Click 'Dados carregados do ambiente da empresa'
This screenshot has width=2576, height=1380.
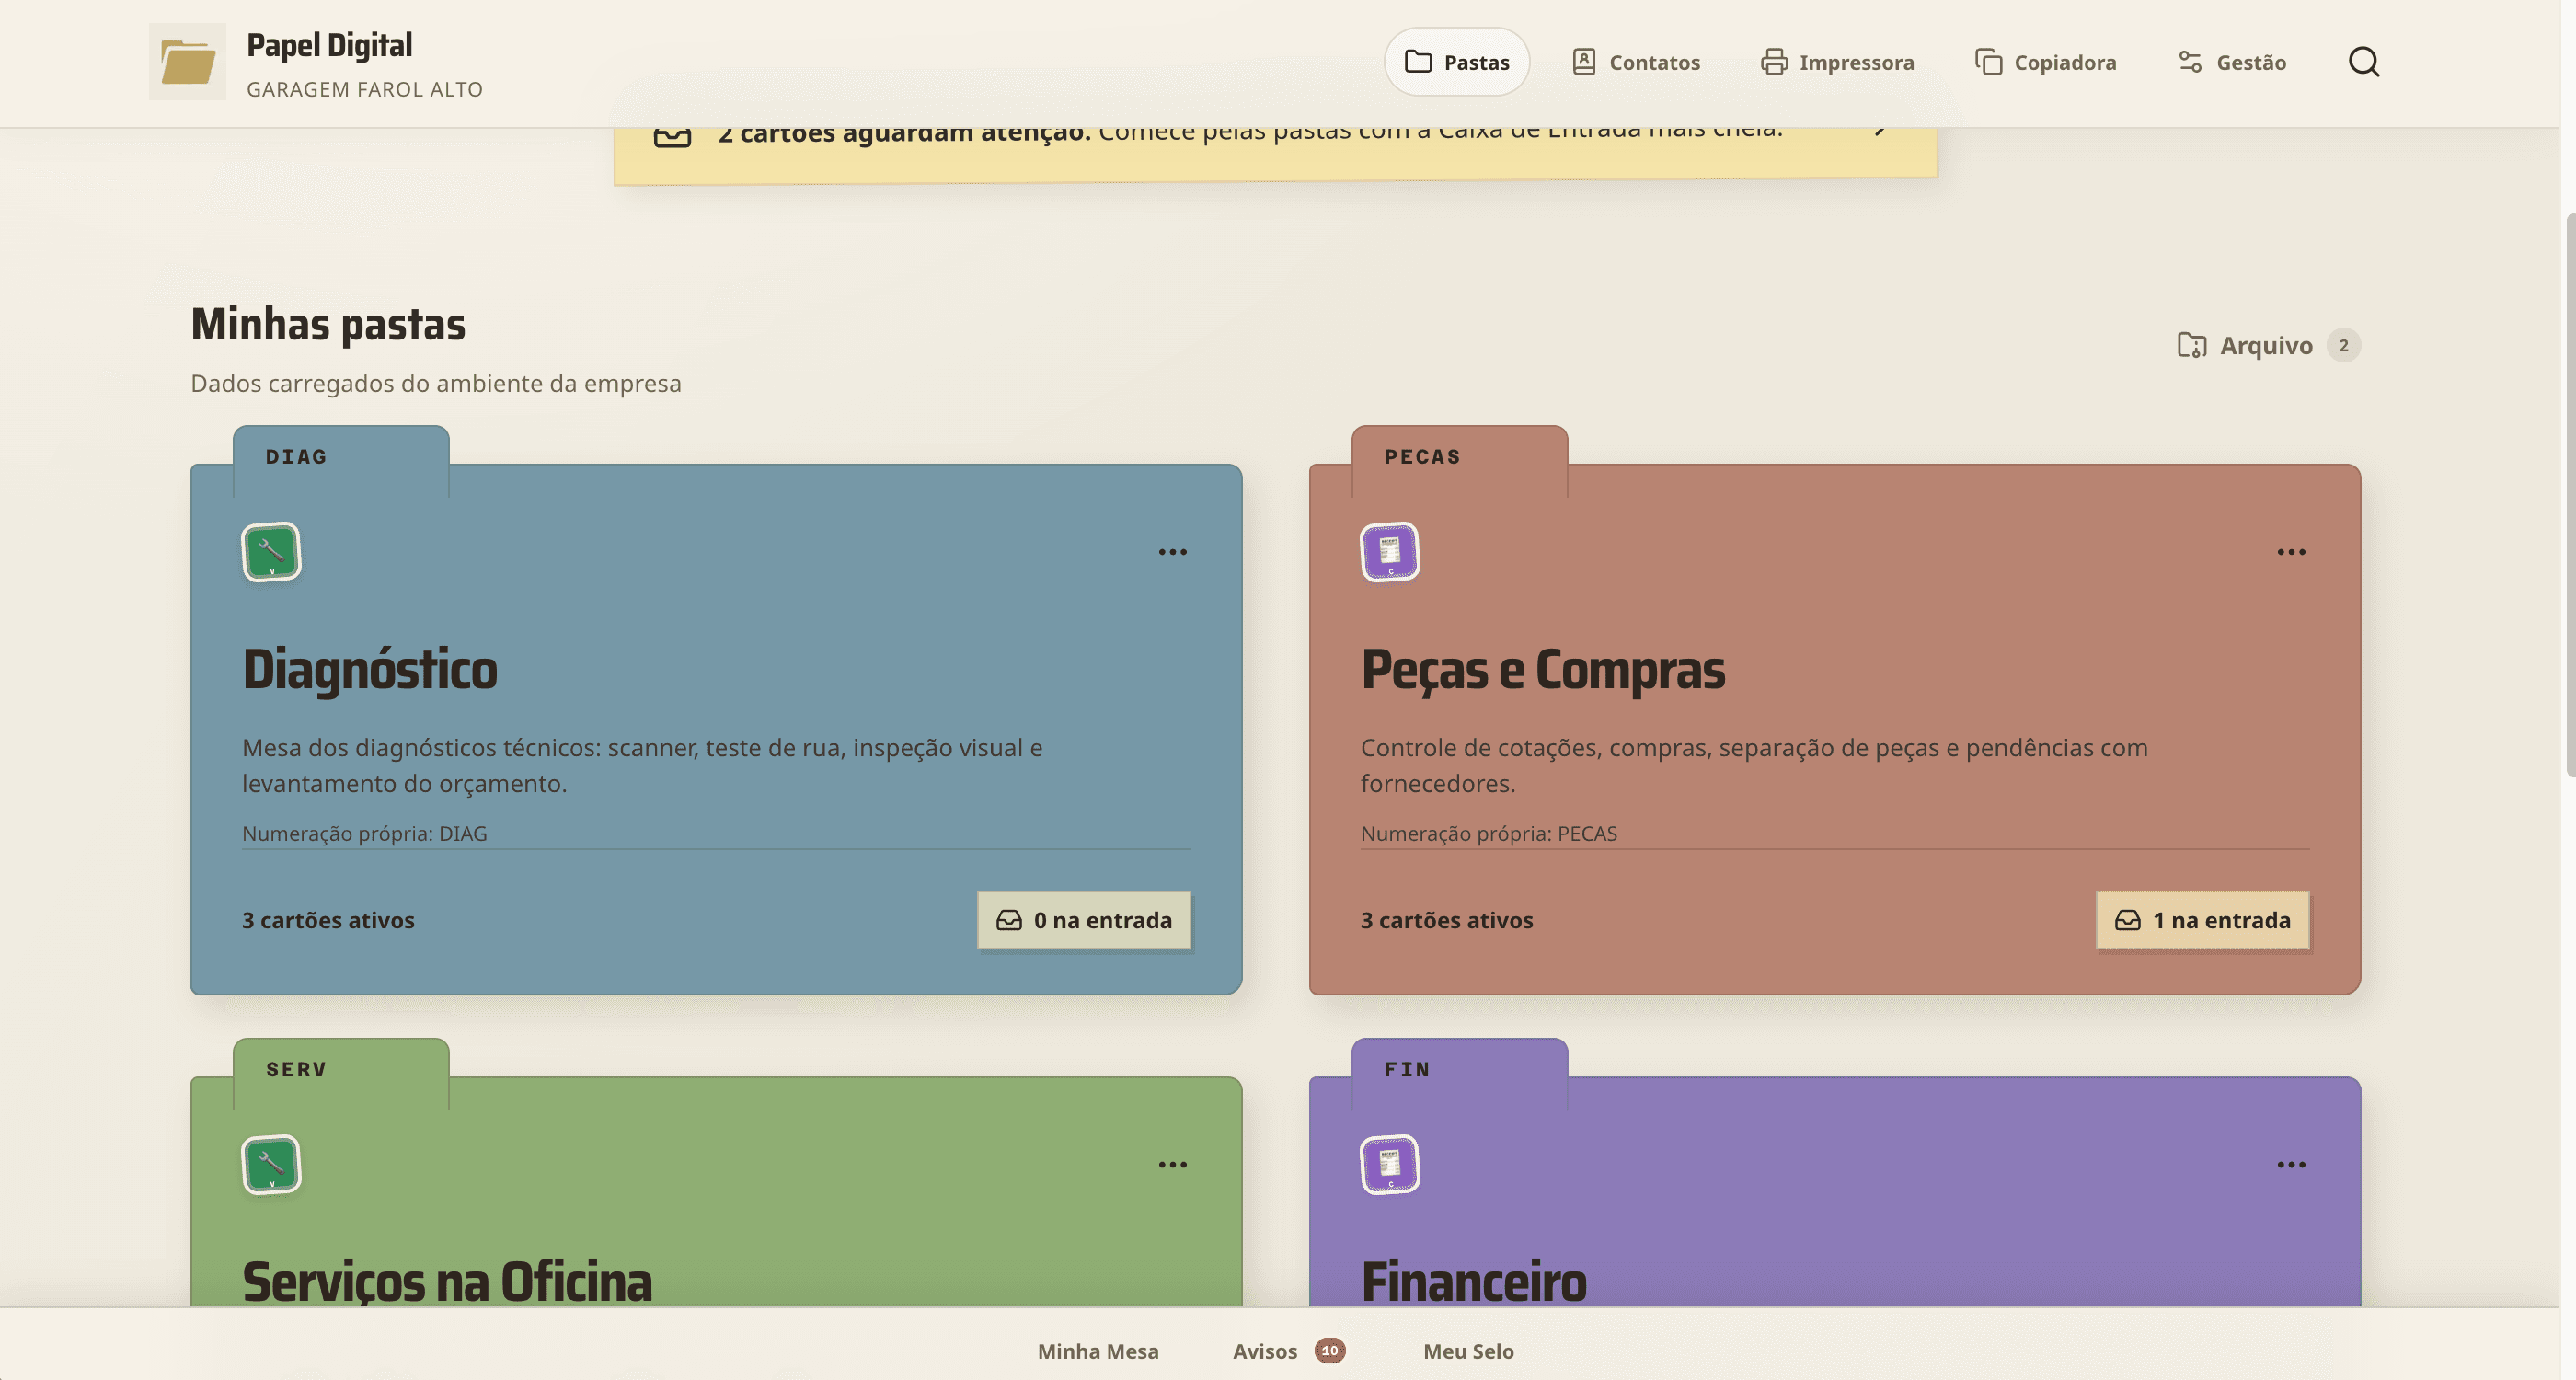(x=436, y=383)
